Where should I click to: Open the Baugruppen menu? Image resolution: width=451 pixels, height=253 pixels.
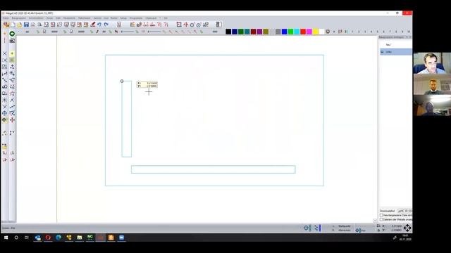19,18
